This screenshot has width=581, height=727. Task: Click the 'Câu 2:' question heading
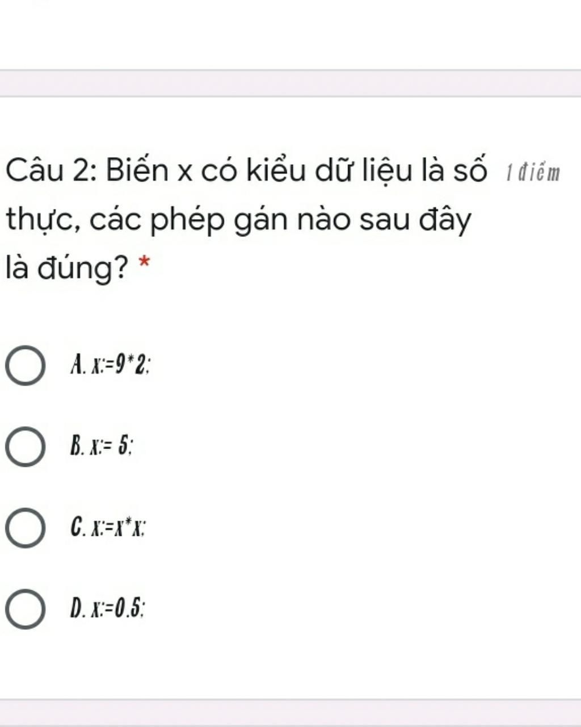point(50,171)
